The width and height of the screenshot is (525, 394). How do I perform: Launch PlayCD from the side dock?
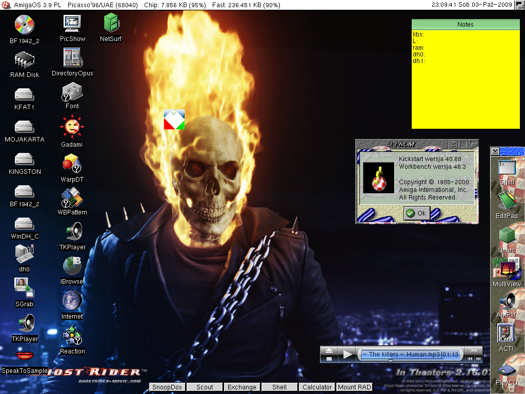pyautogui.click(x=507, y=370)
